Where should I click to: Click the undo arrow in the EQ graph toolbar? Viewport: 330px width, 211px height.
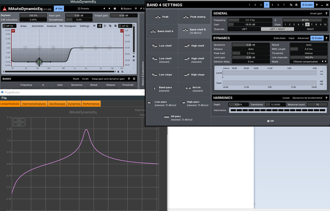coord(105,26)
